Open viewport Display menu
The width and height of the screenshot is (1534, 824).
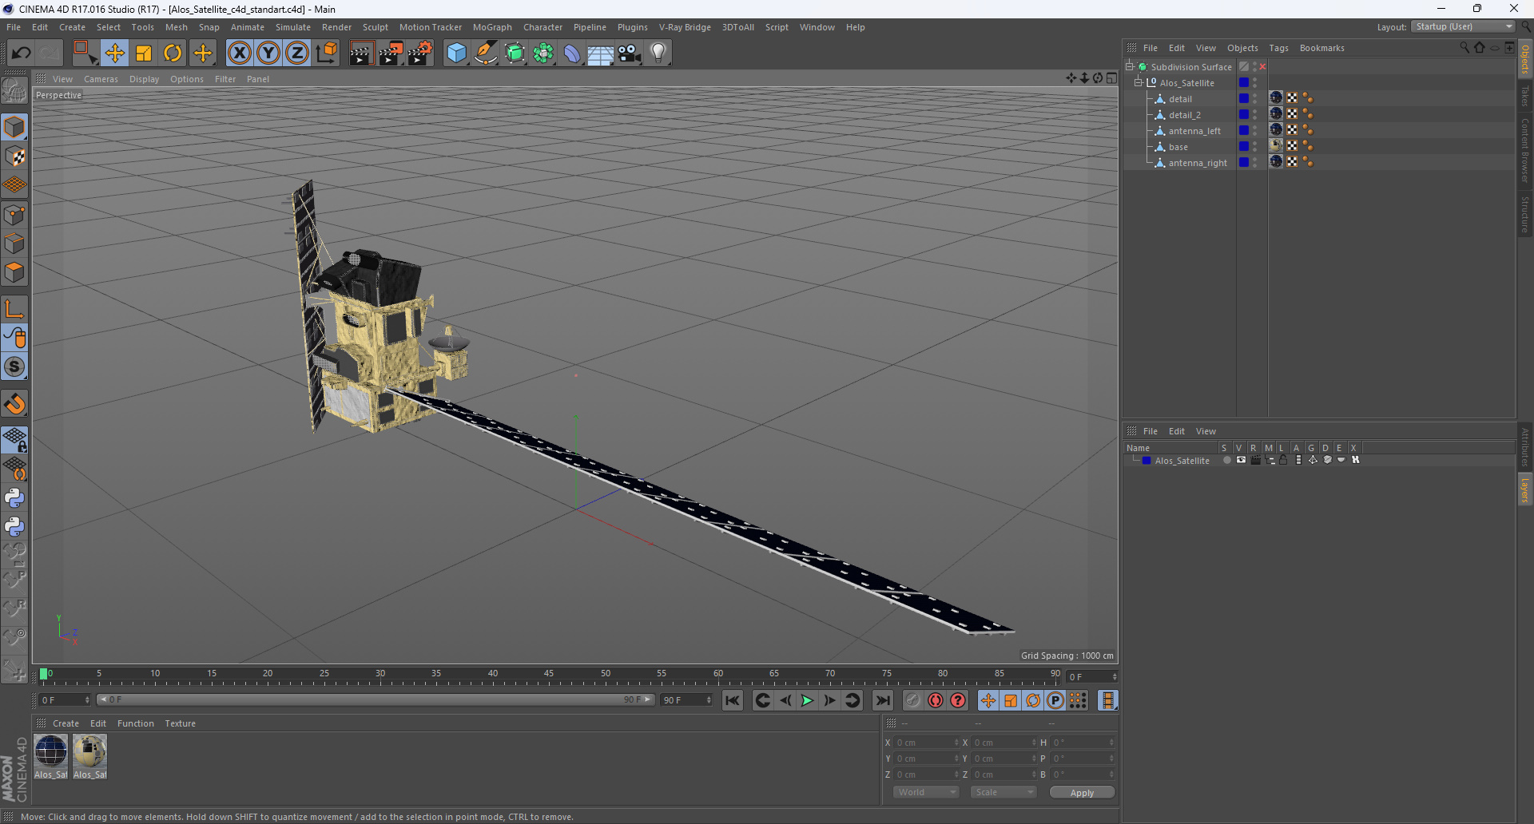click(144, 79)
